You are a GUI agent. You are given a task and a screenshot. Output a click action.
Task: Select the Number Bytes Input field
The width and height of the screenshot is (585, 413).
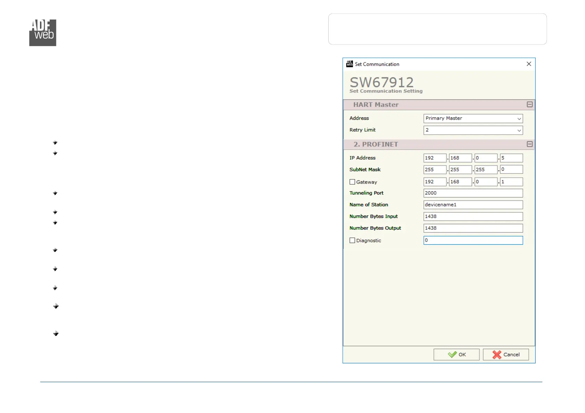(x=473, y=217)
